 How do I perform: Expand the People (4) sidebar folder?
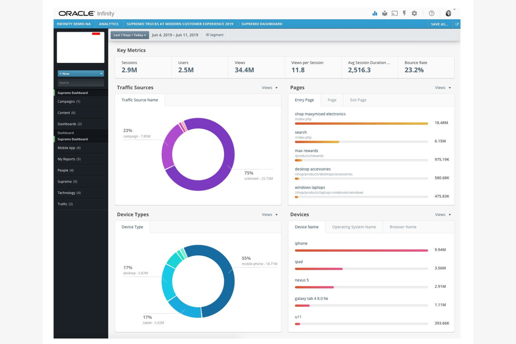[x=81, y=170]
